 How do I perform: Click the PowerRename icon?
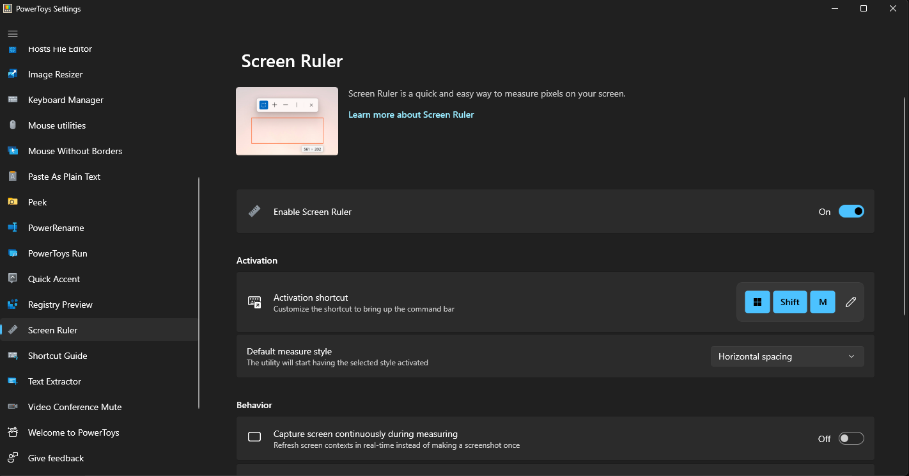(x=13, y=228)
